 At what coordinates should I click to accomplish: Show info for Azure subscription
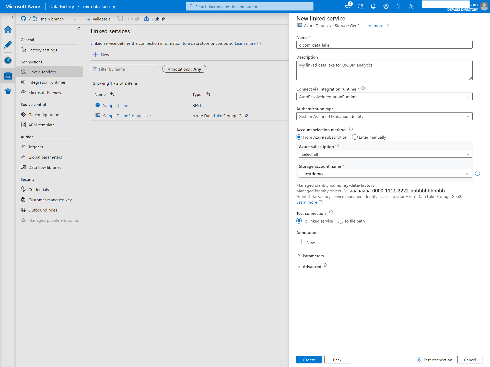pyautogui.click(x=337, y=146)
